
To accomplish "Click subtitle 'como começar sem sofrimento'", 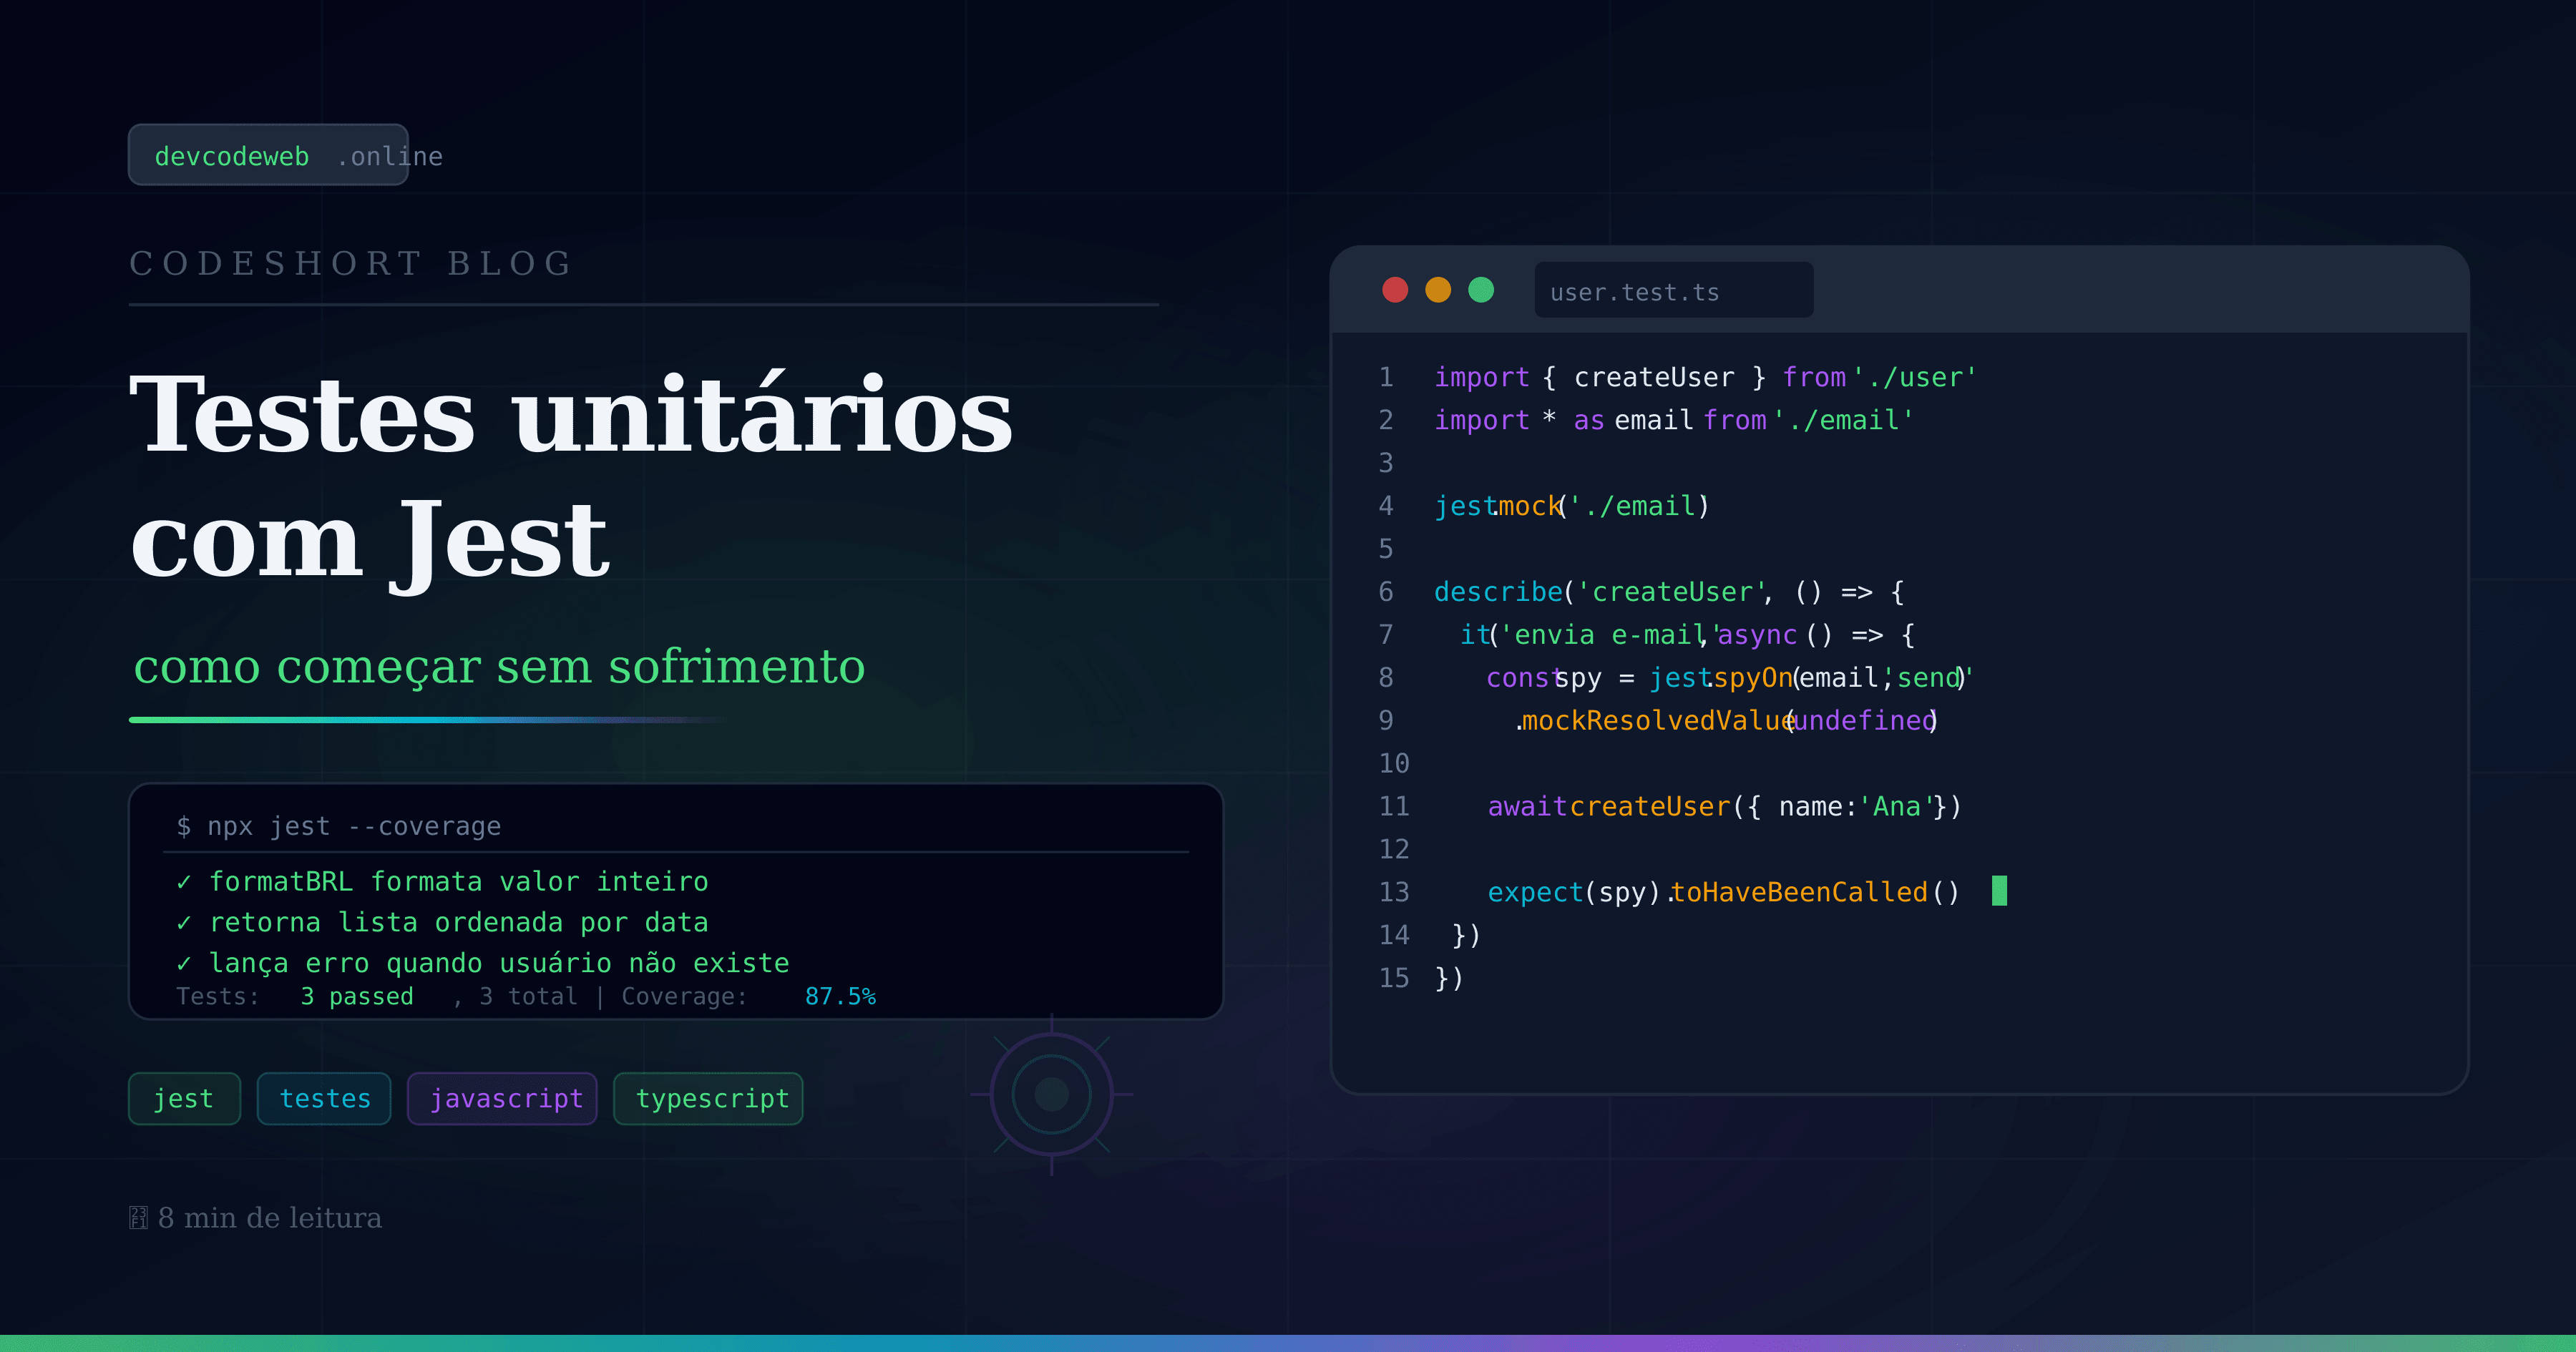I will tap(499, 666).
